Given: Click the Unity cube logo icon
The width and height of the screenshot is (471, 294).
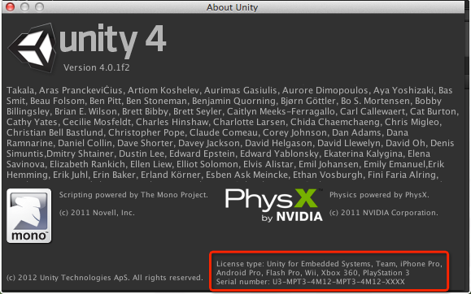Looking at the screenshot, I should [x=33, y=47].
